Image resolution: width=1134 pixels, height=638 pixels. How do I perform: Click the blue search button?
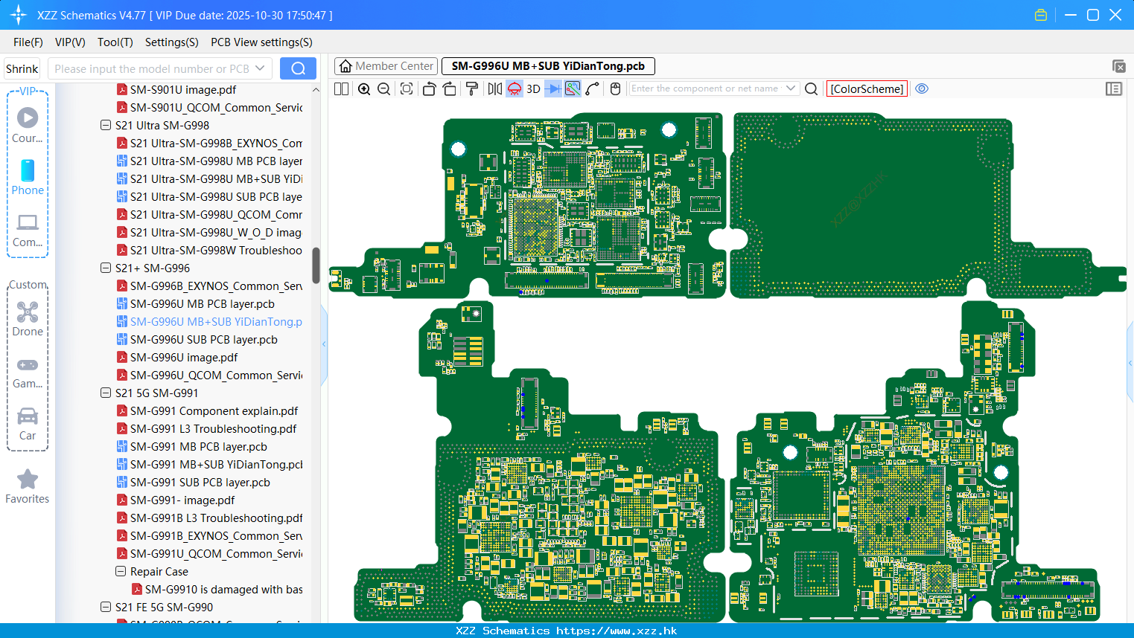pos(298,68)
